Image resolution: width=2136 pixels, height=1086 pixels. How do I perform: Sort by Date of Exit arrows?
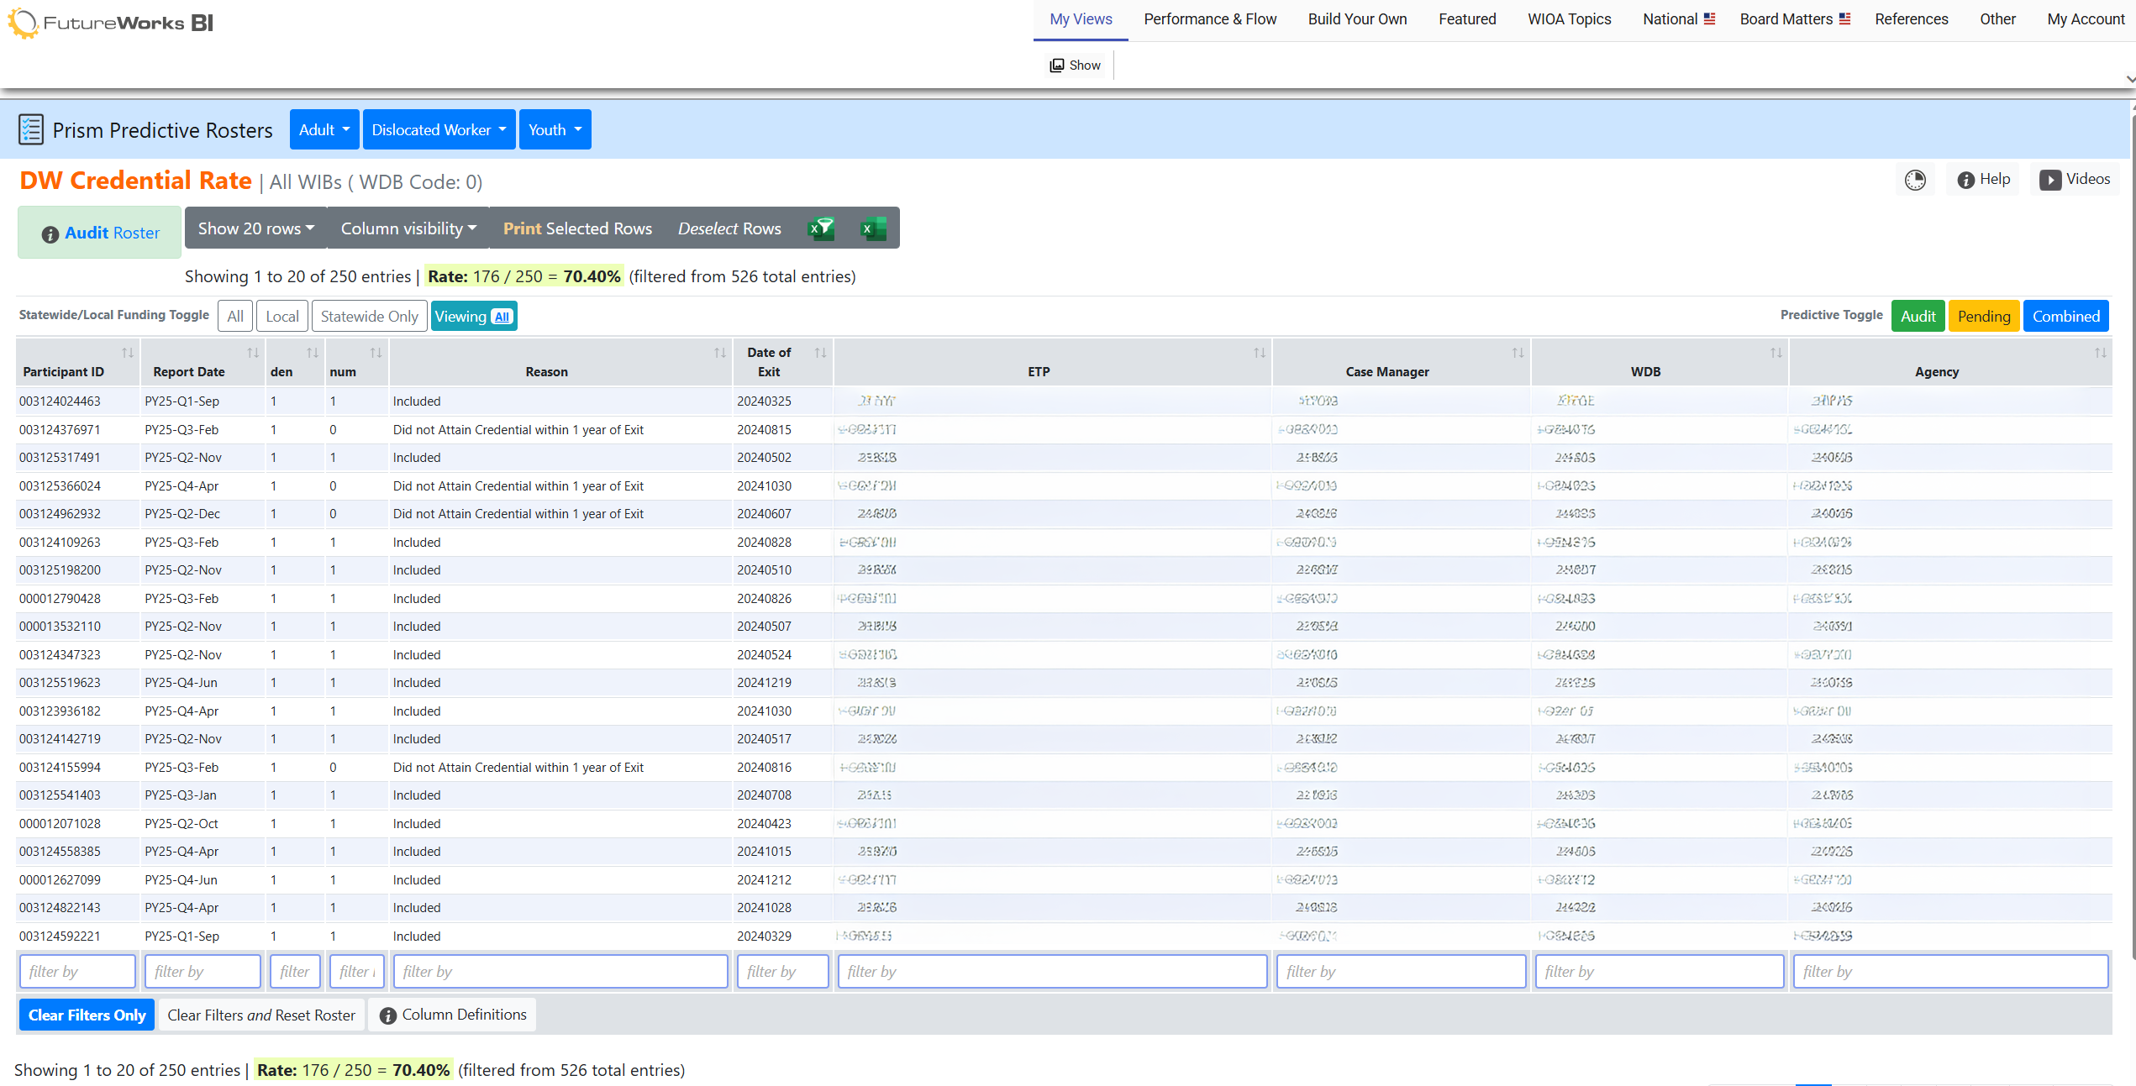point(821,353)
